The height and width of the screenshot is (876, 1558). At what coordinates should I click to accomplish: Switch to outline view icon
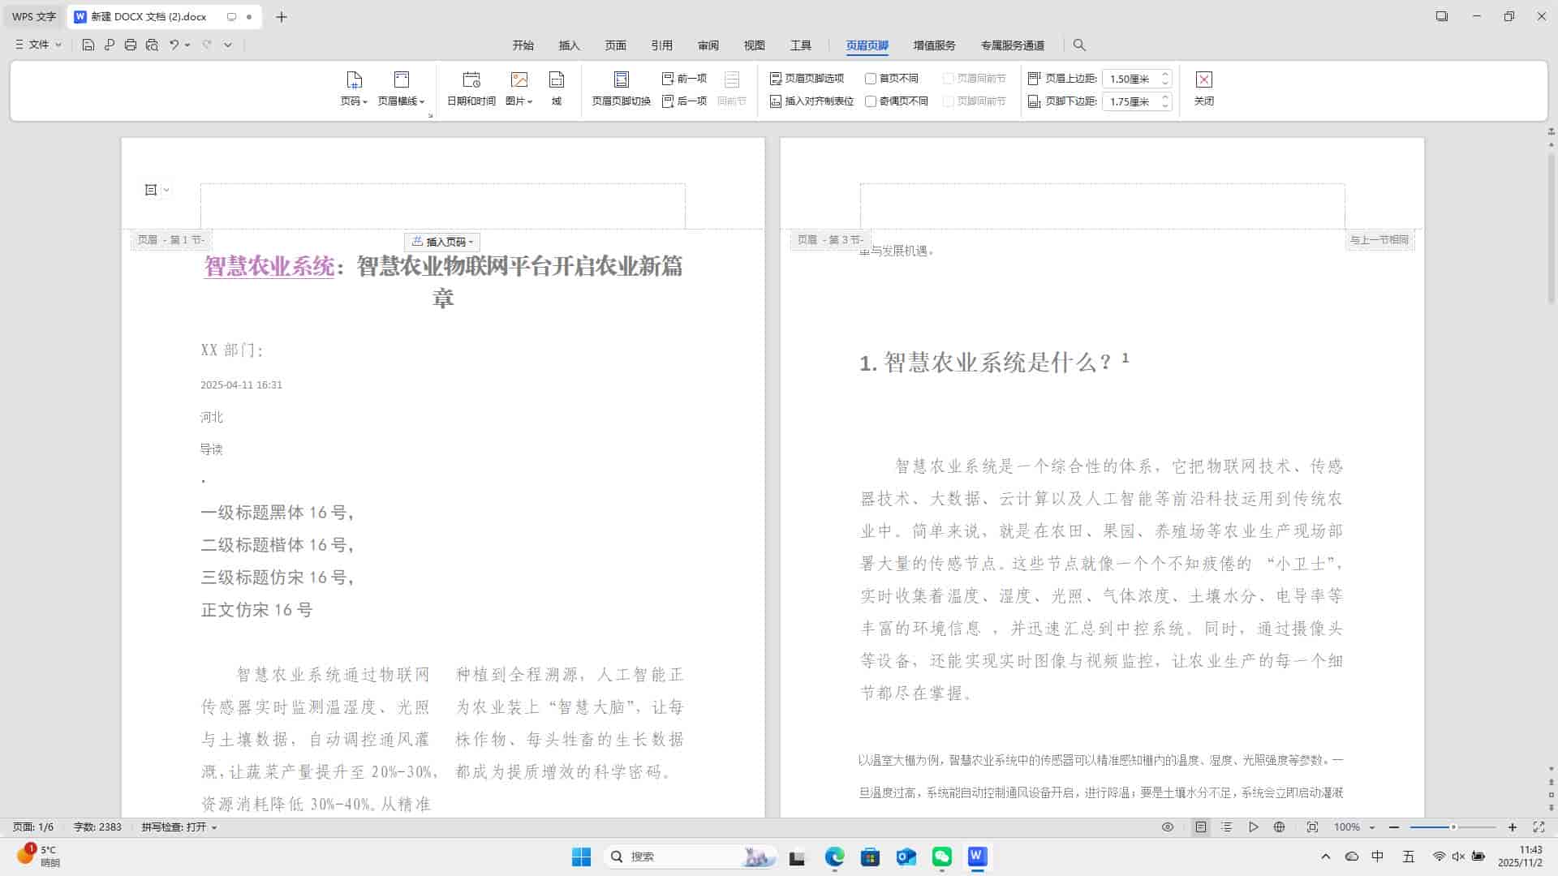pyautogui.click(x=1227, y=827)
